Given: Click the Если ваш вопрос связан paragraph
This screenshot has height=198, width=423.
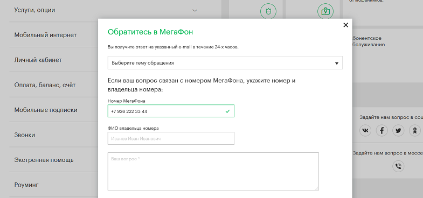Looking at the screenshot, I should click(202, 85).
